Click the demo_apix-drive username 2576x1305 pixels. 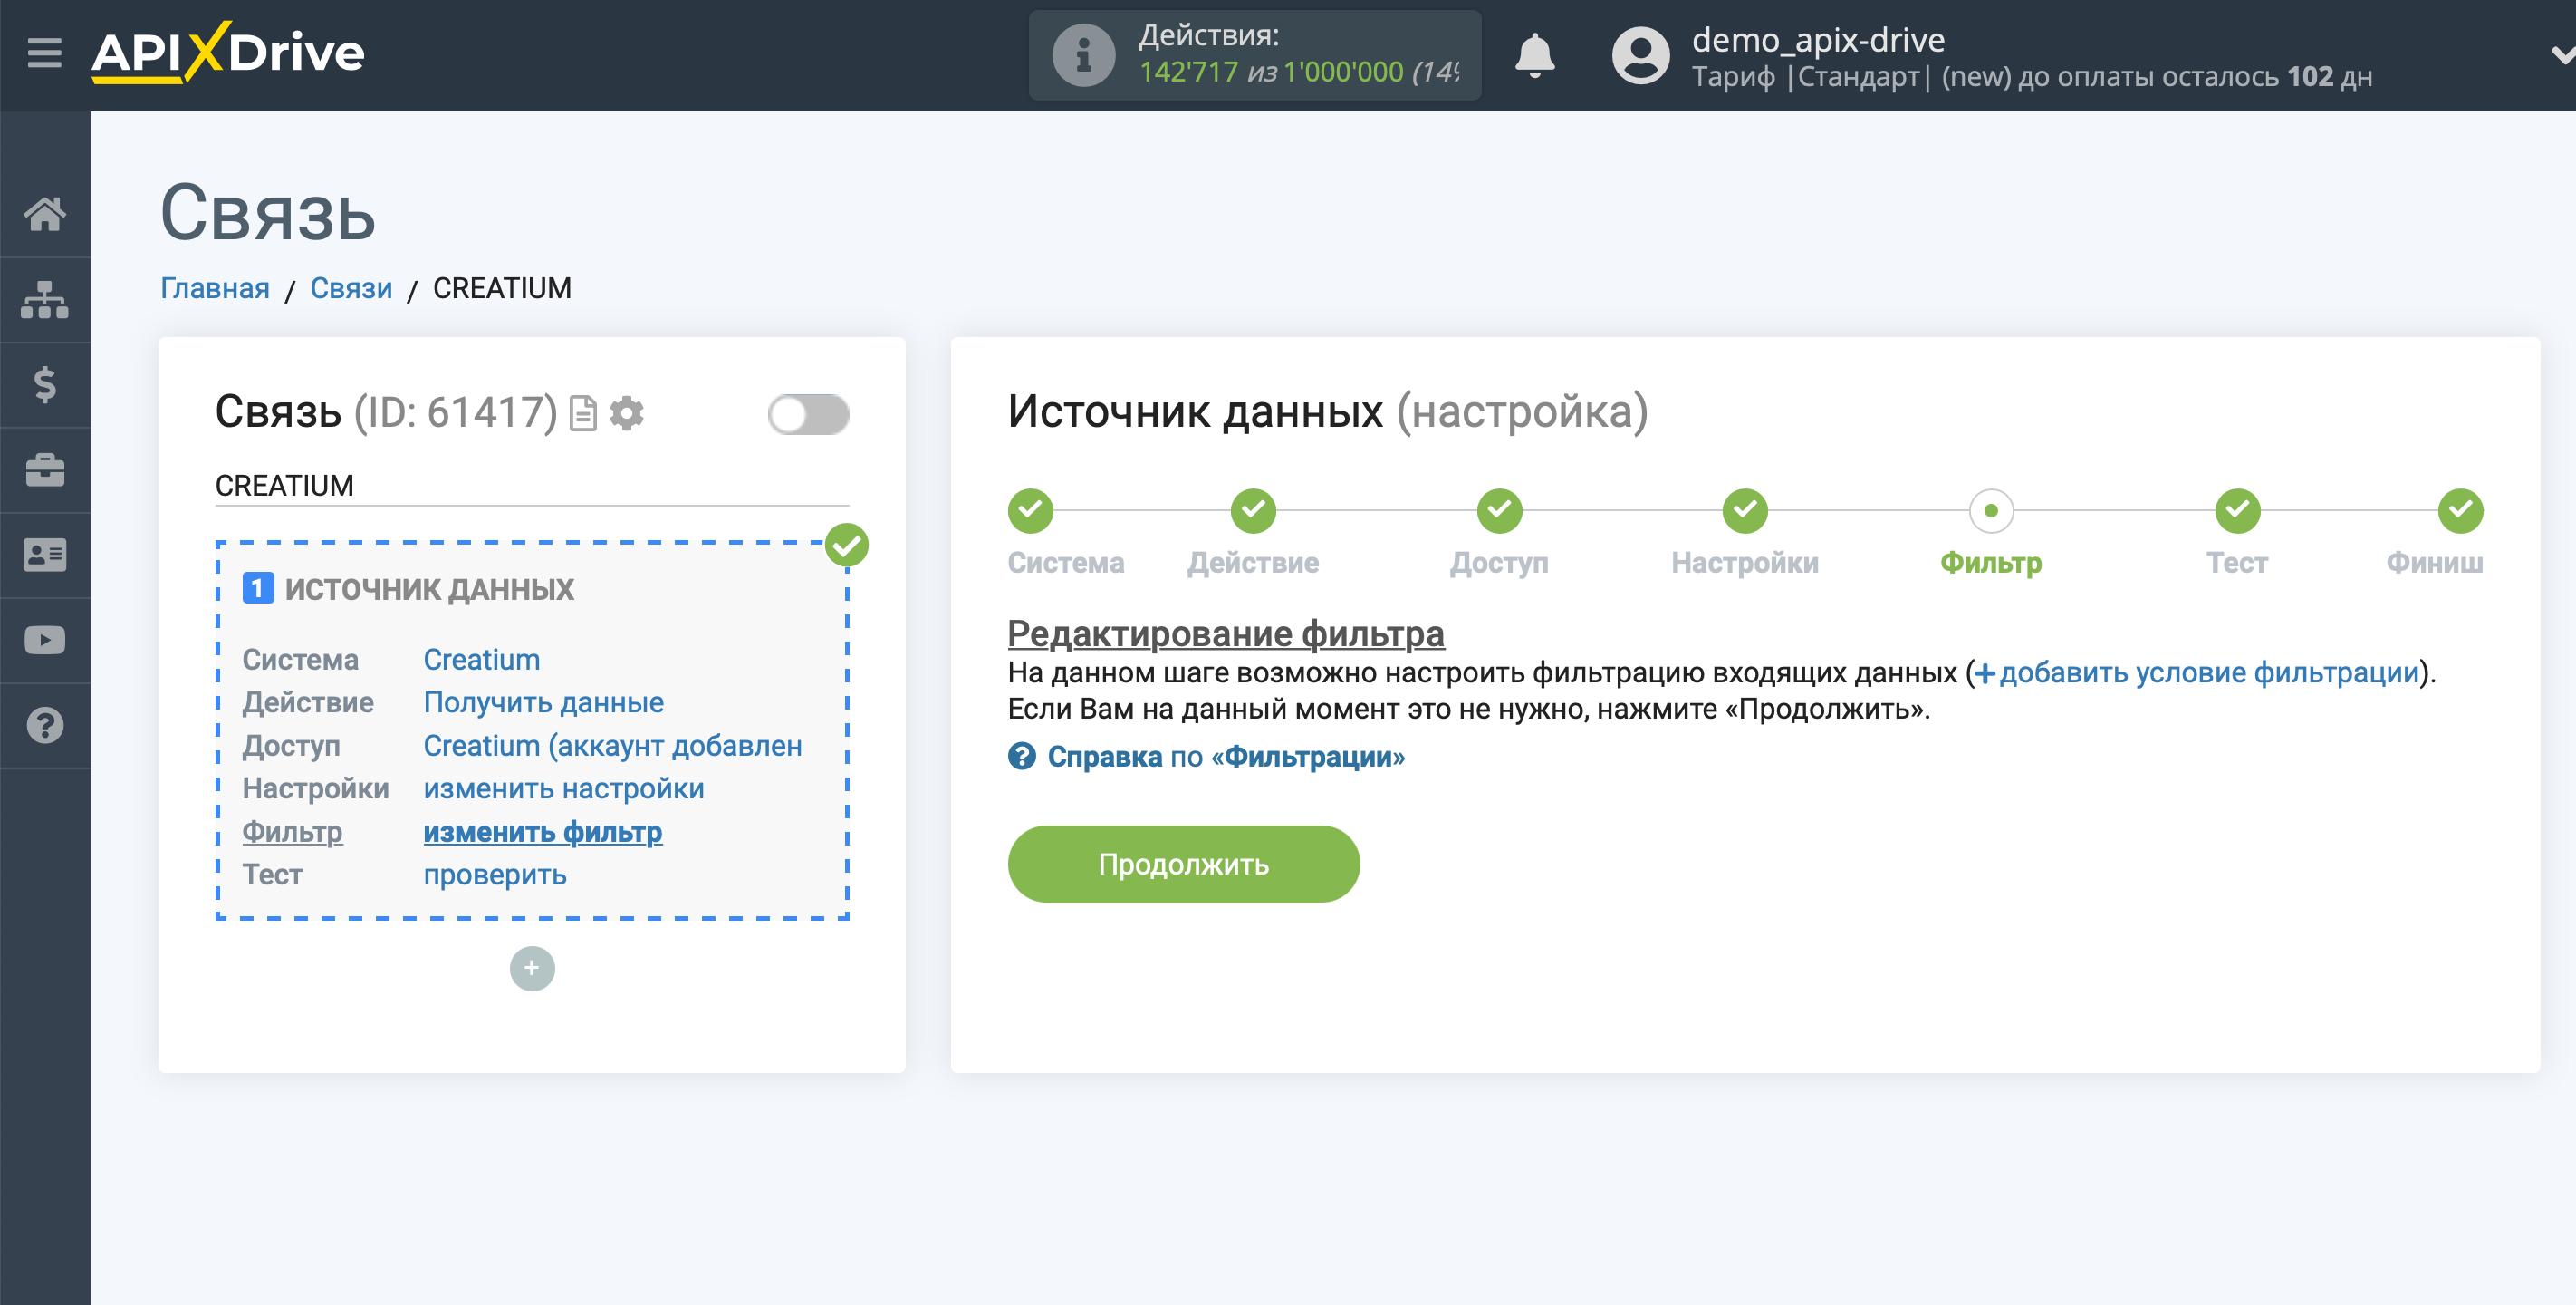[1818, 40]
